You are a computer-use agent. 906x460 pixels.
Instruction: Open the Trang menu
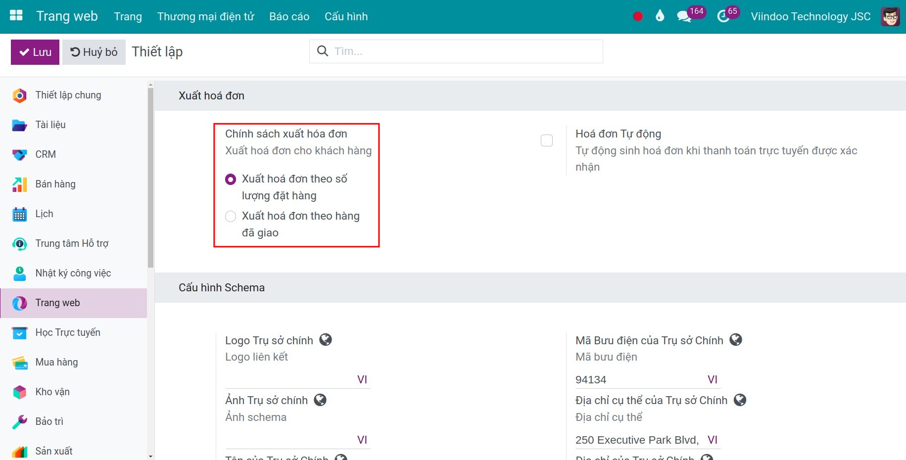128,16
